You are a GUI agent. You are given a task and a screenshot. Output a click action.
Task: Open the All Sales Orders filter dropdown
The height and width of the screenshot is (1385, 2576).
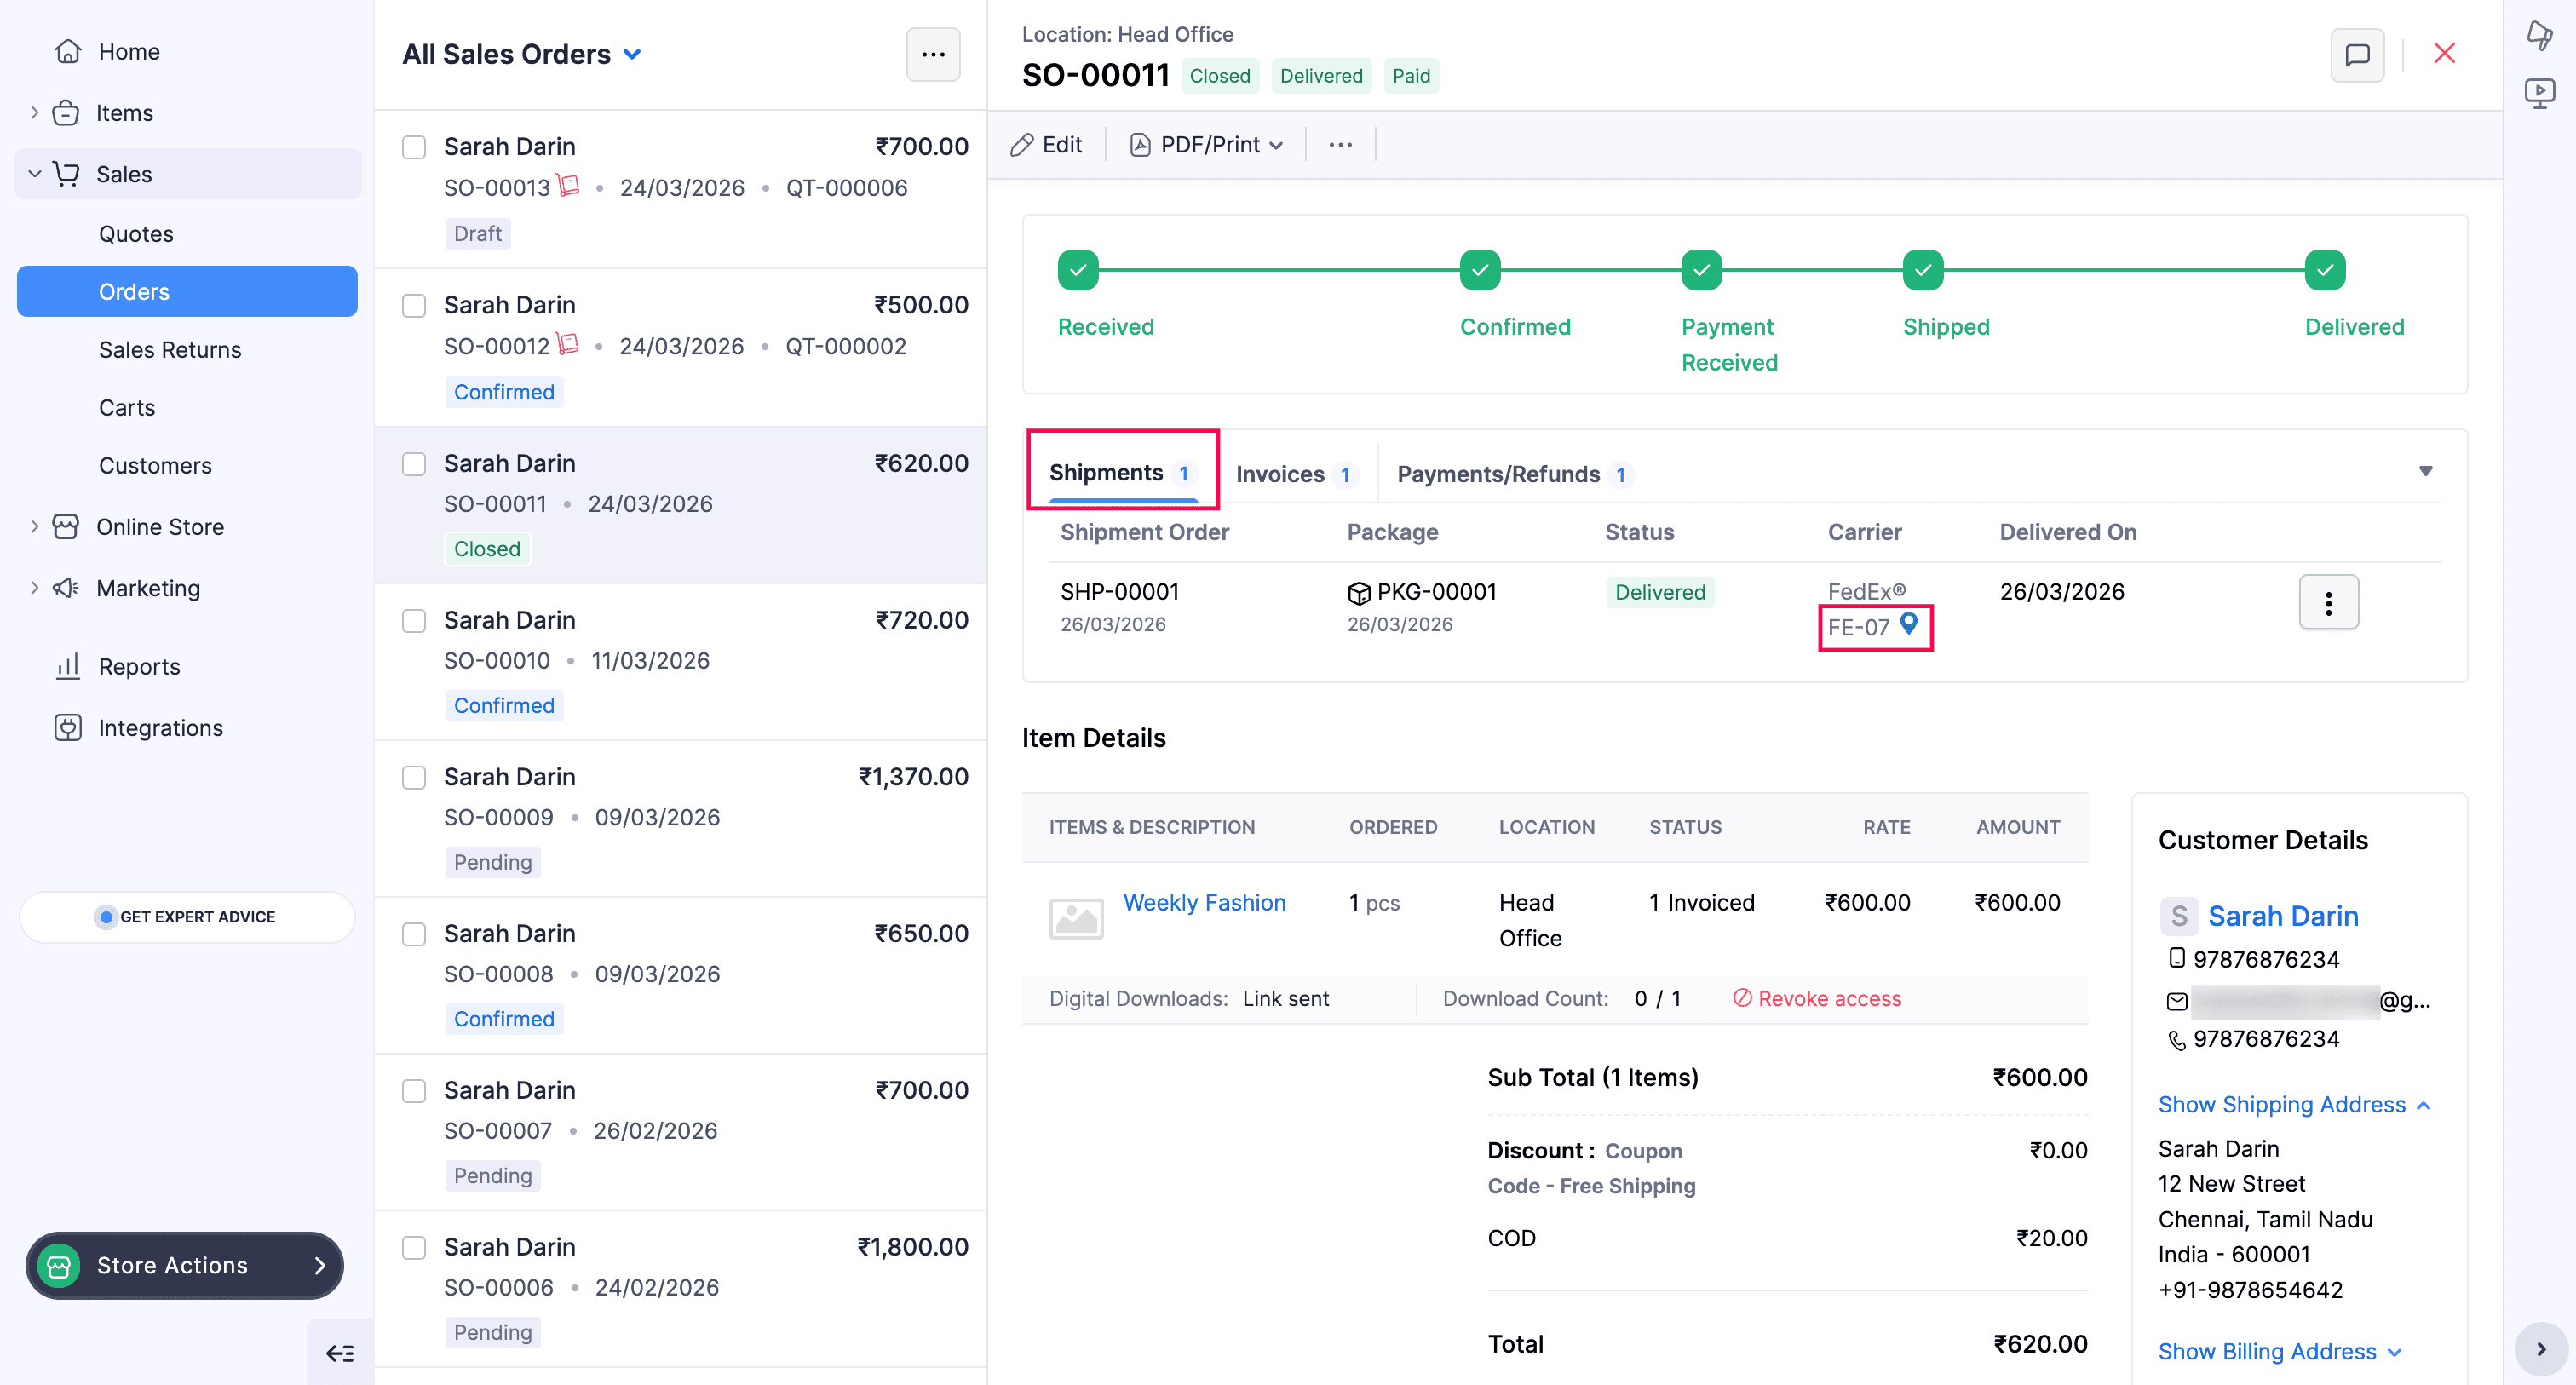[x=632, y=55]
